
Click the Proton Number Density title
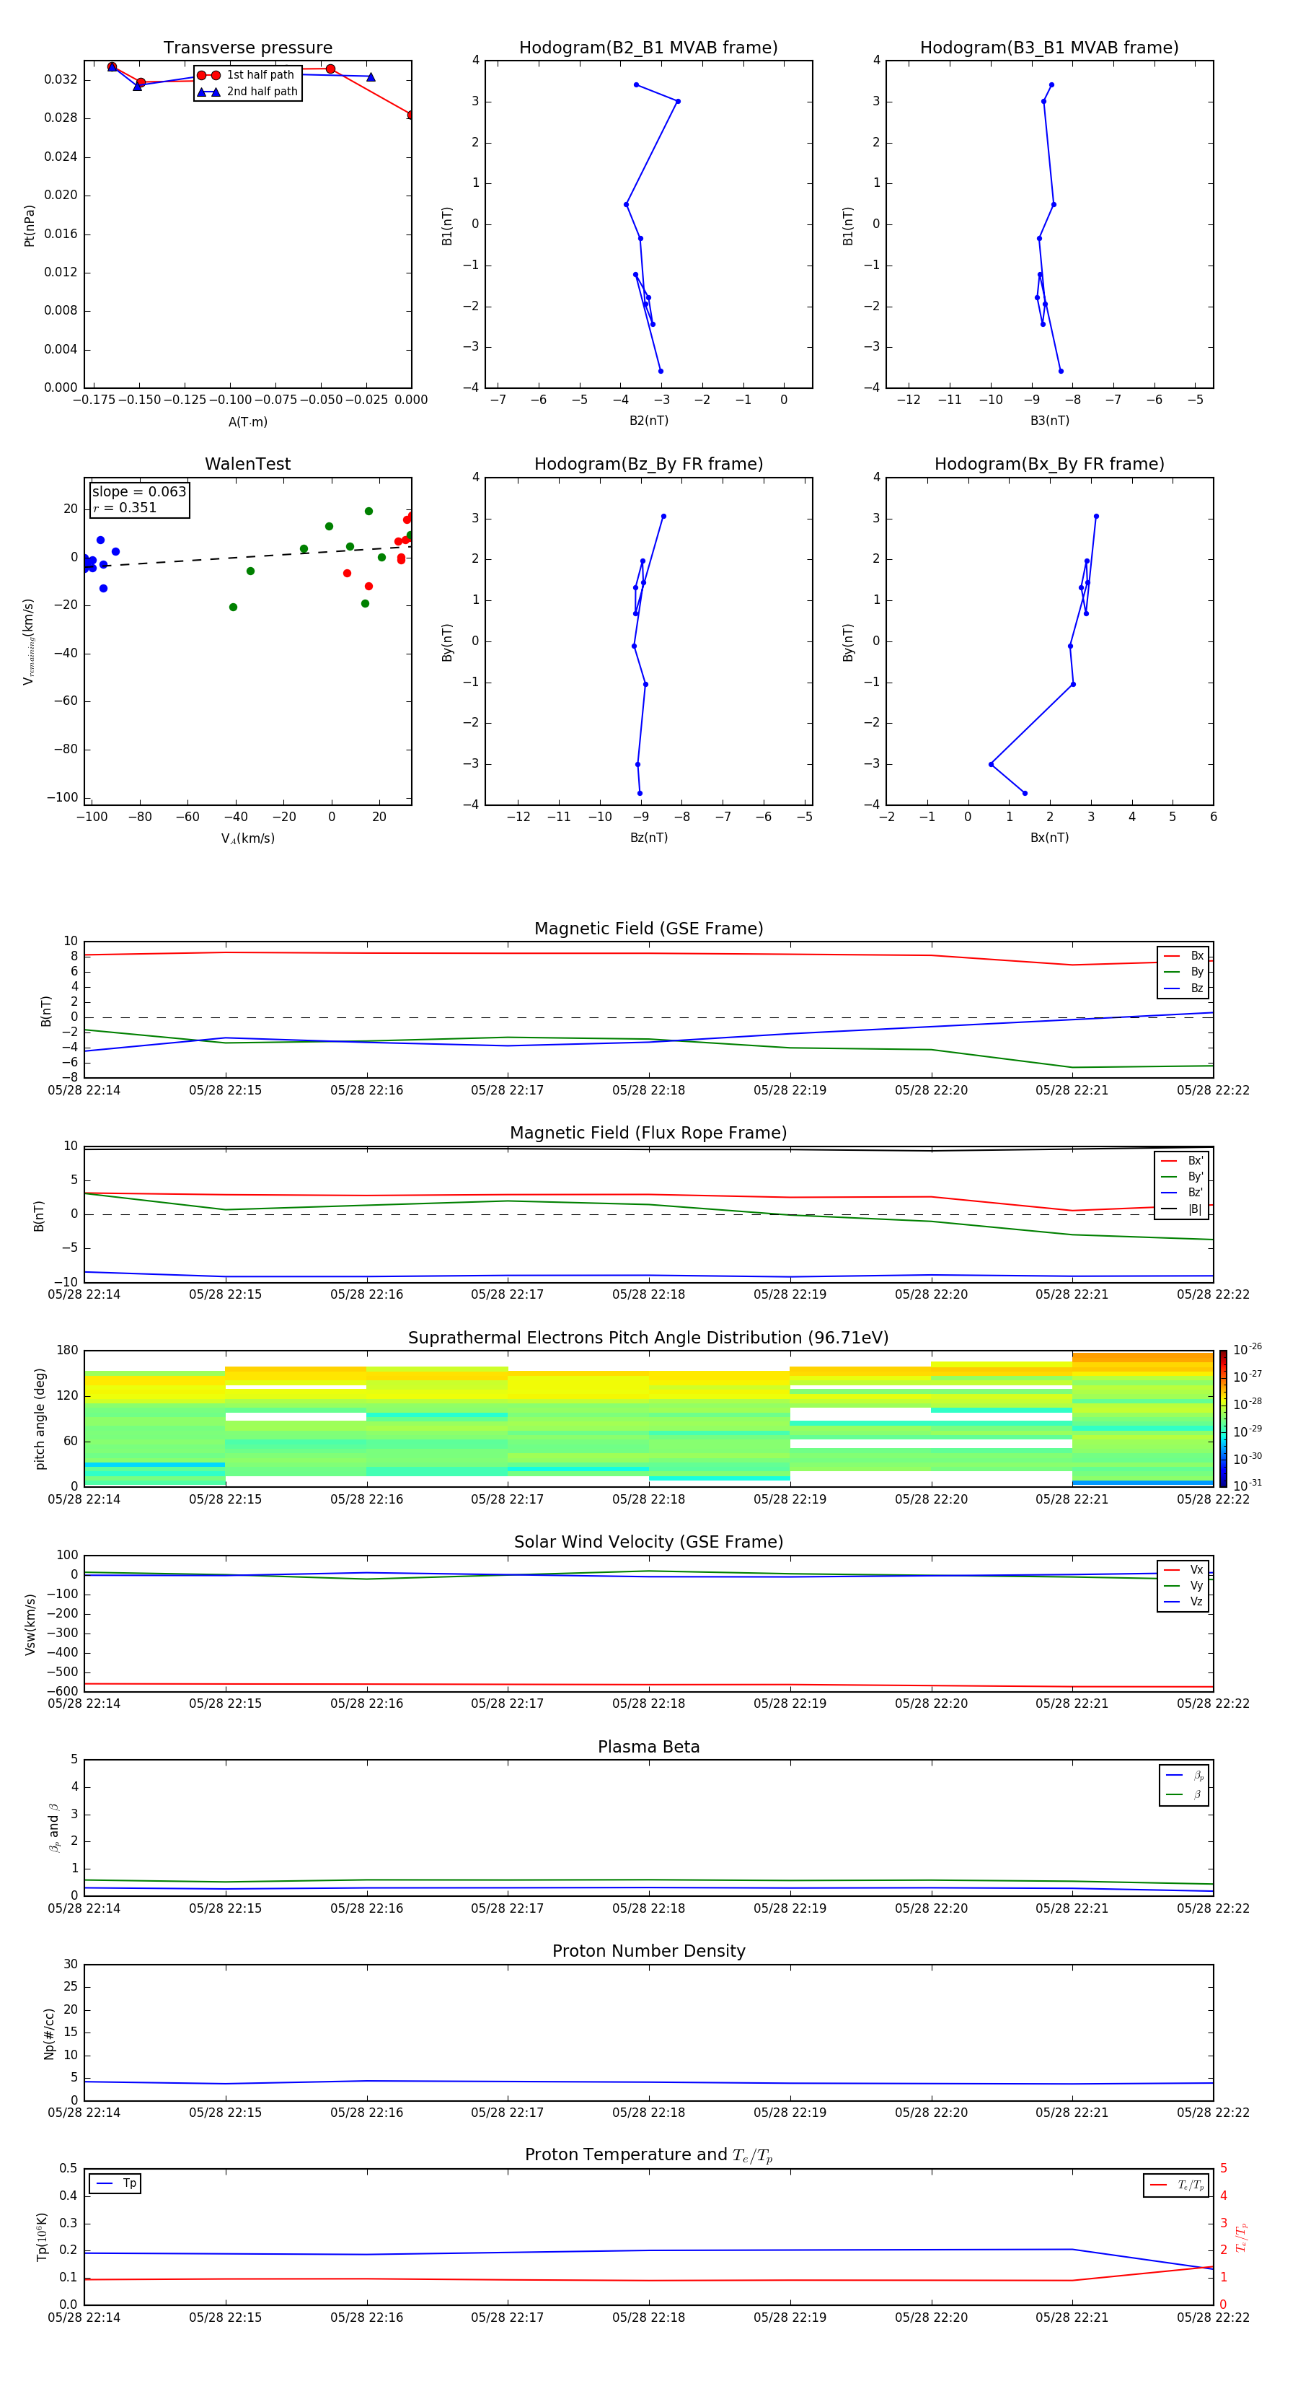click(x=648, y=1950)
